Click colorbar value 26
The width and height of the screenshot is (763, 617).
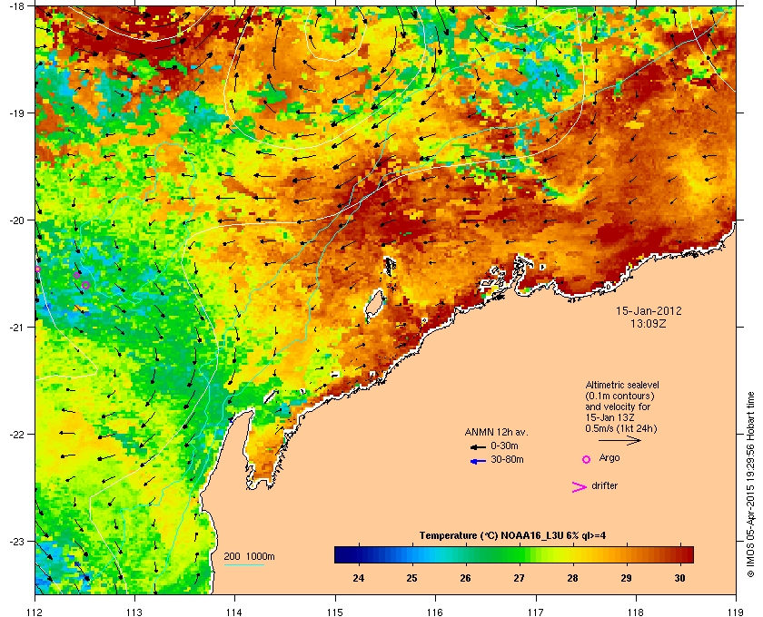(466, 578)
